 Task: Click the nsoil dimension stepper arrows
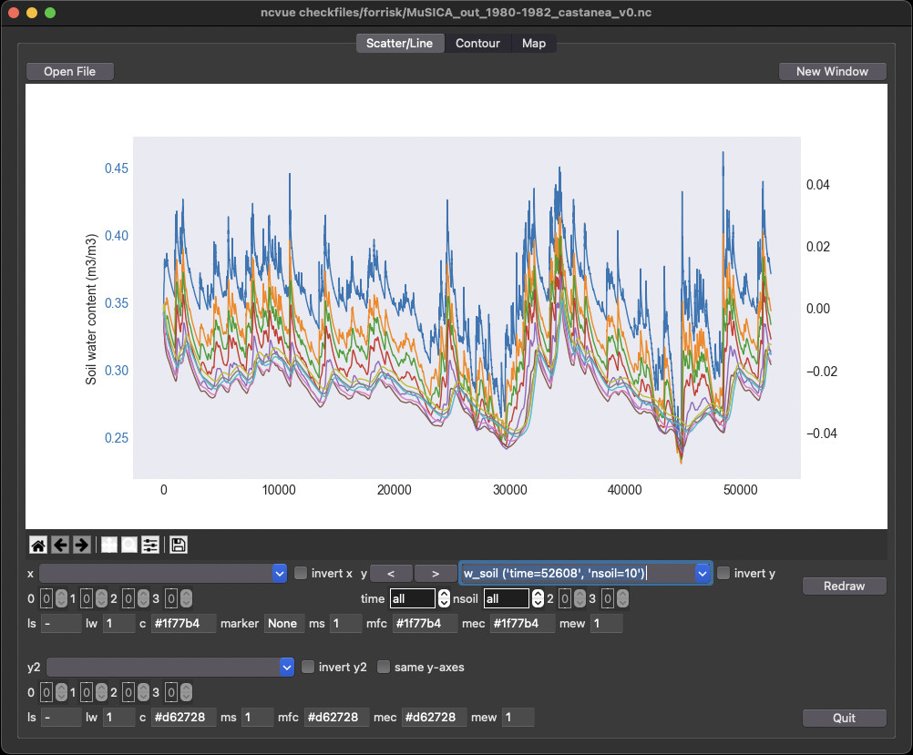538,598
